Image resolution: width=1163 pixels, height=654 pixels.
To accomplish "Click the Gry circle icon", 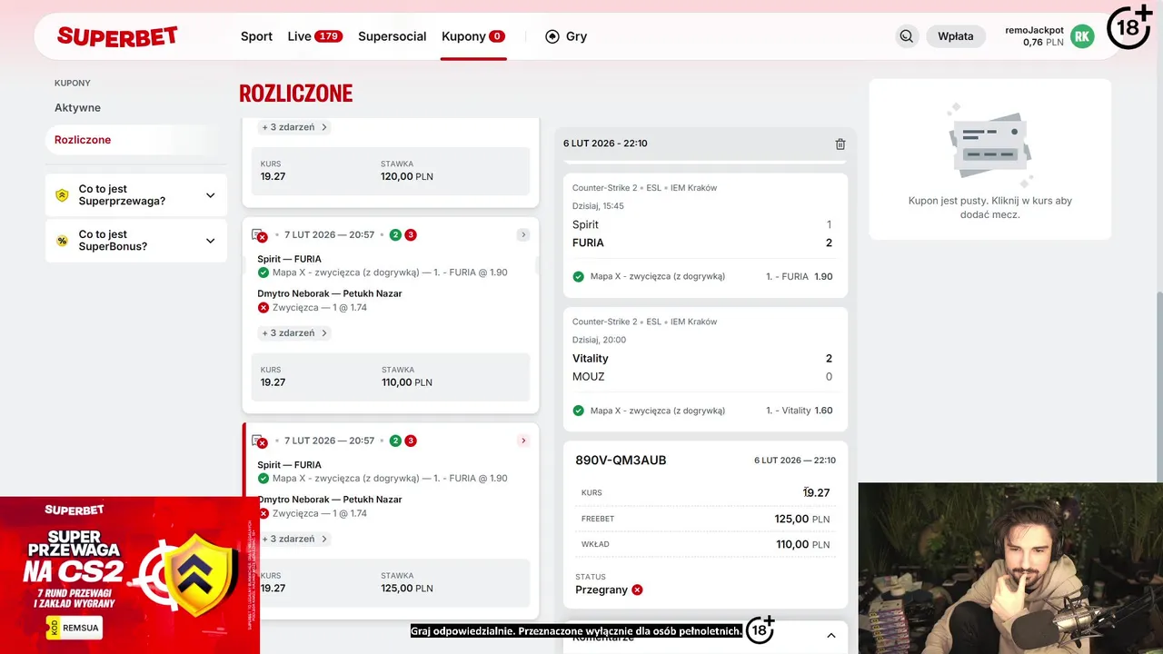I will (552, 36).
